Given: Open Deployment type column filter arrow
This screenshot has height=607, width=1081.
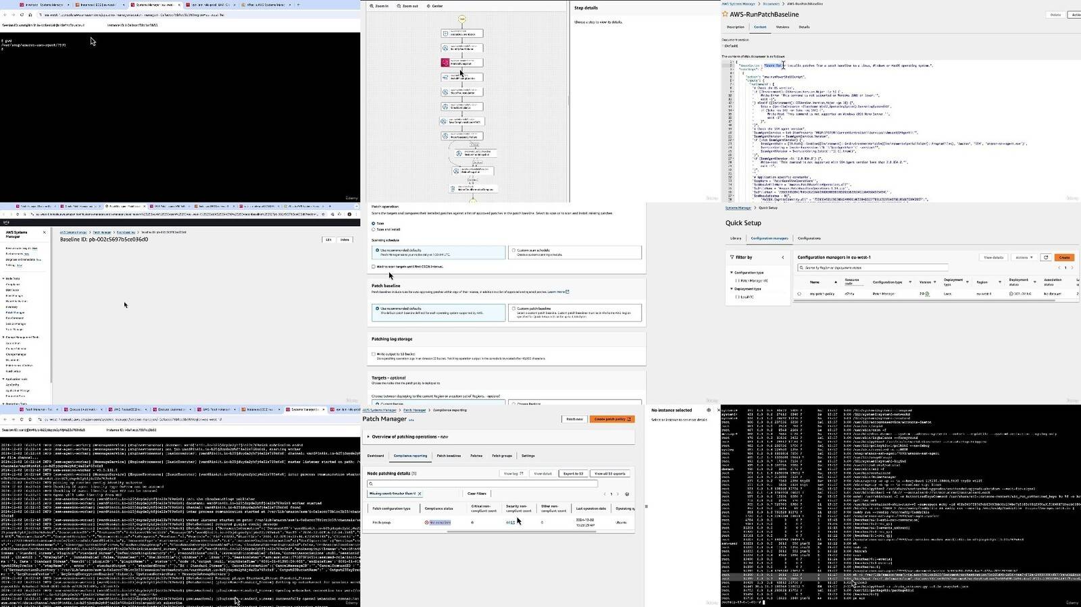Looking at the screenshot, I should click(x=967, y=282).
